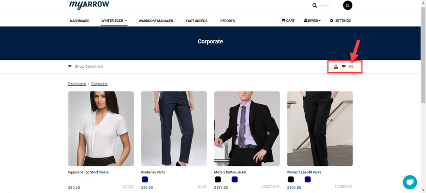Open Pippa Knit Top product image
Viewport: 426px width, 193px height.
(x=101, y=129)
